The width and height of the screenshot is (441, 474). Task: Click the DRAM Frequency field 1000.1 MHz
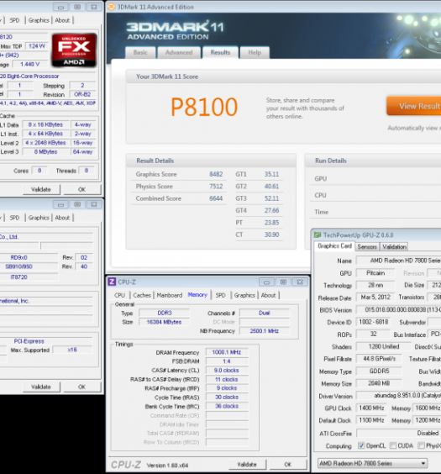click(x=227, y=352)
